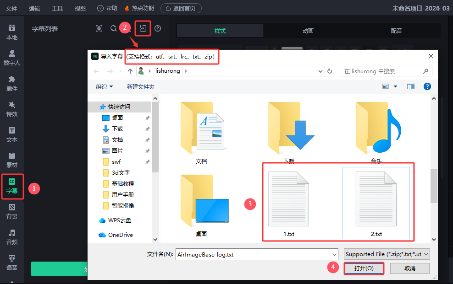Switch to the 动画 animation tab
The width and height of the screenshot is (453, 284).
click(x=308, y=31)
